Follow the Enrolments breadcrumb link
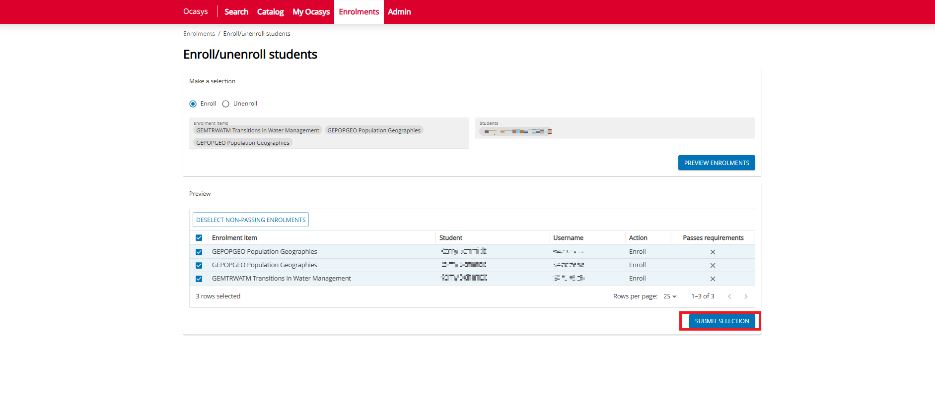Viewport: 935px width, 402px height. [x=199, y=34]
